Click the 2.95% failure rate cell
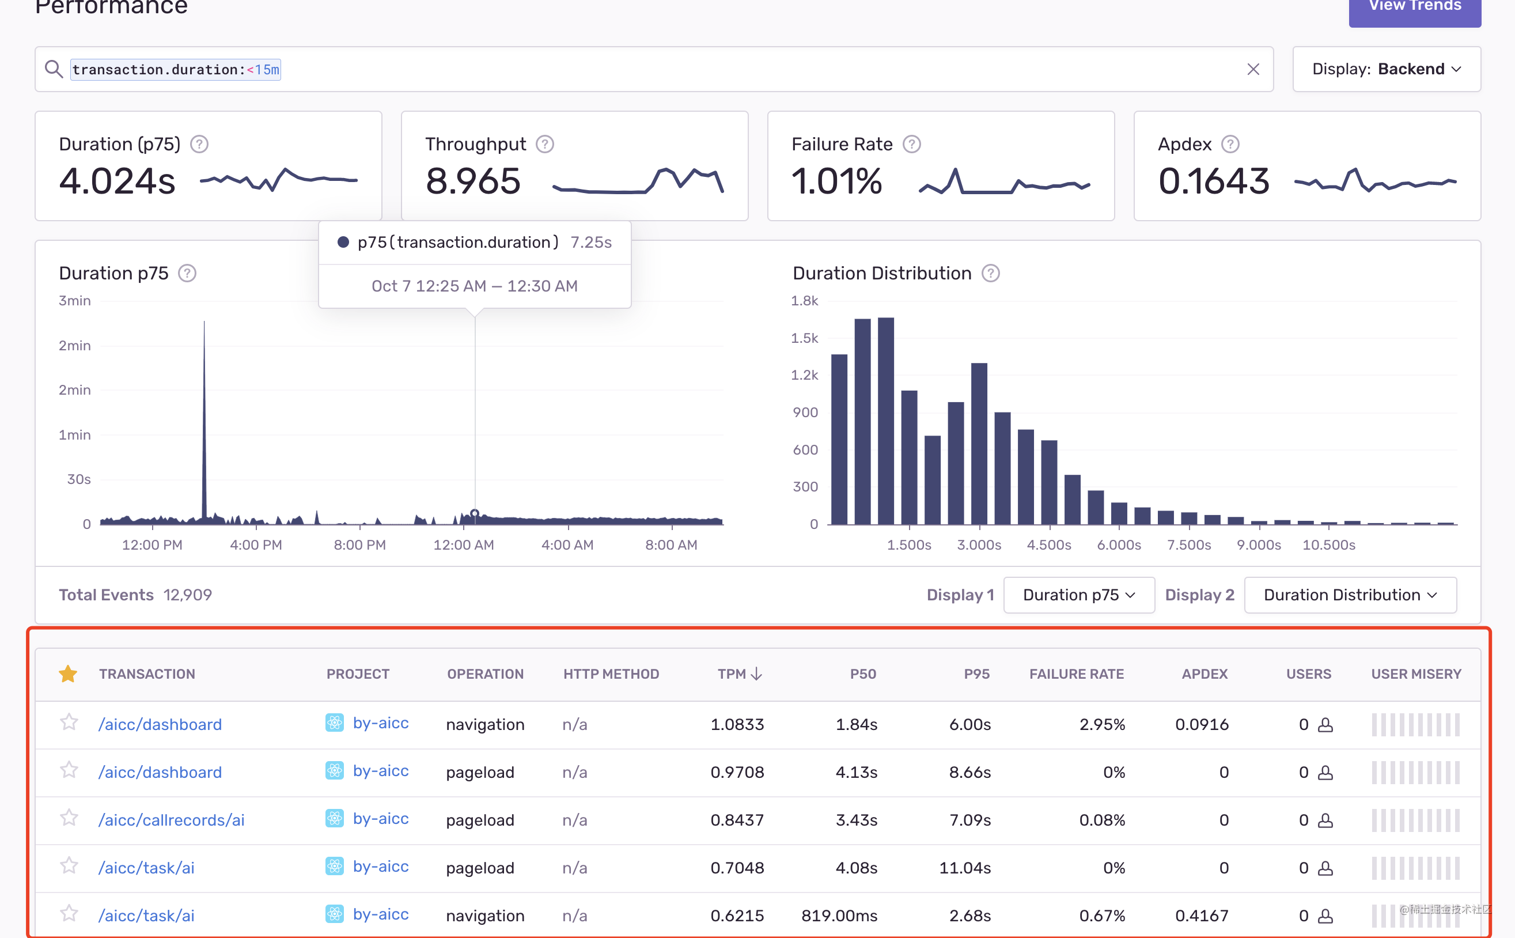The image size is (1515, 938). 1102,724
